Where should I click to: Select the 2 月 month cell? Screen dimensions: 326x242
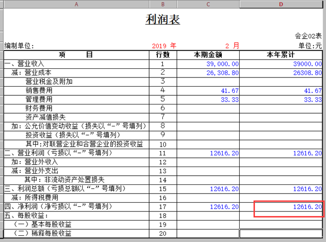pos(232,45)
